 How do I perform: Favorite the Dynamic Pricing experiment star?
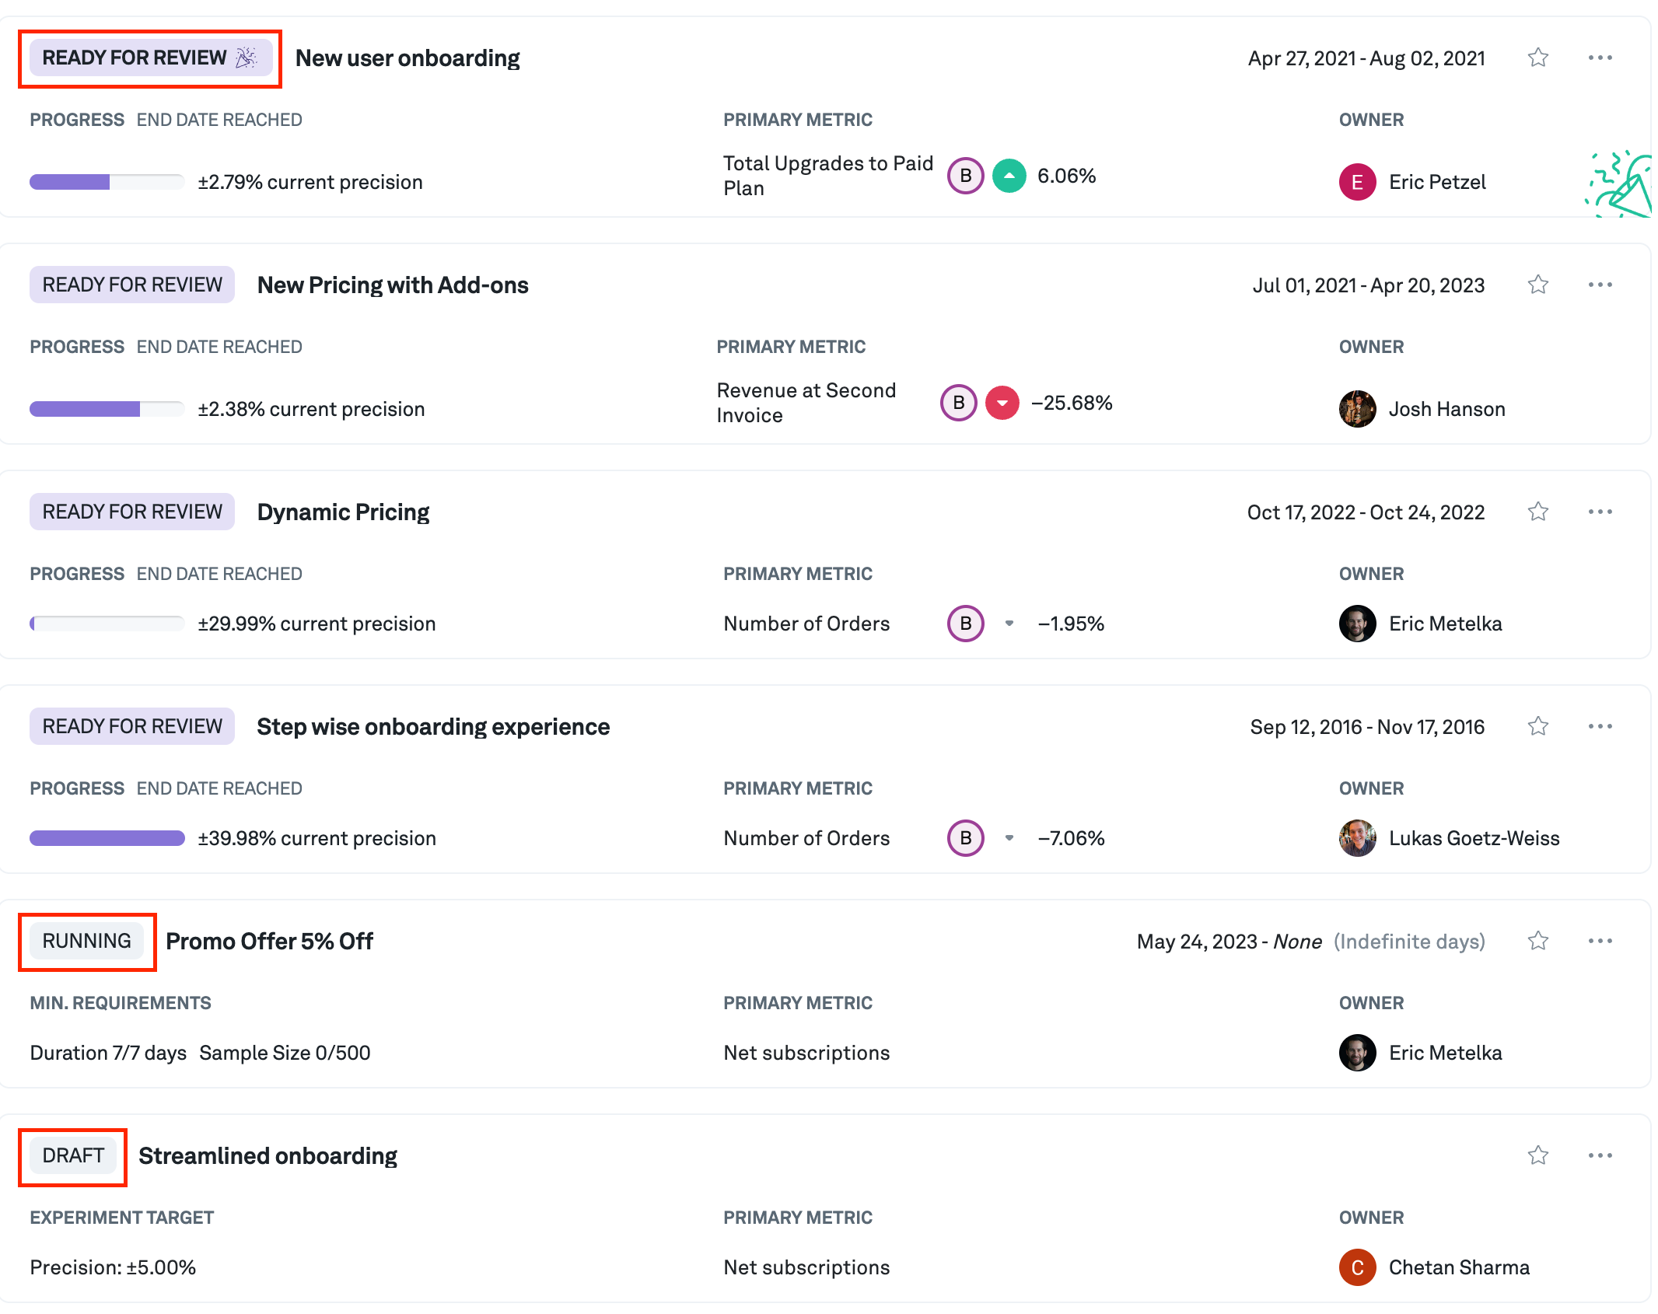1537,512
